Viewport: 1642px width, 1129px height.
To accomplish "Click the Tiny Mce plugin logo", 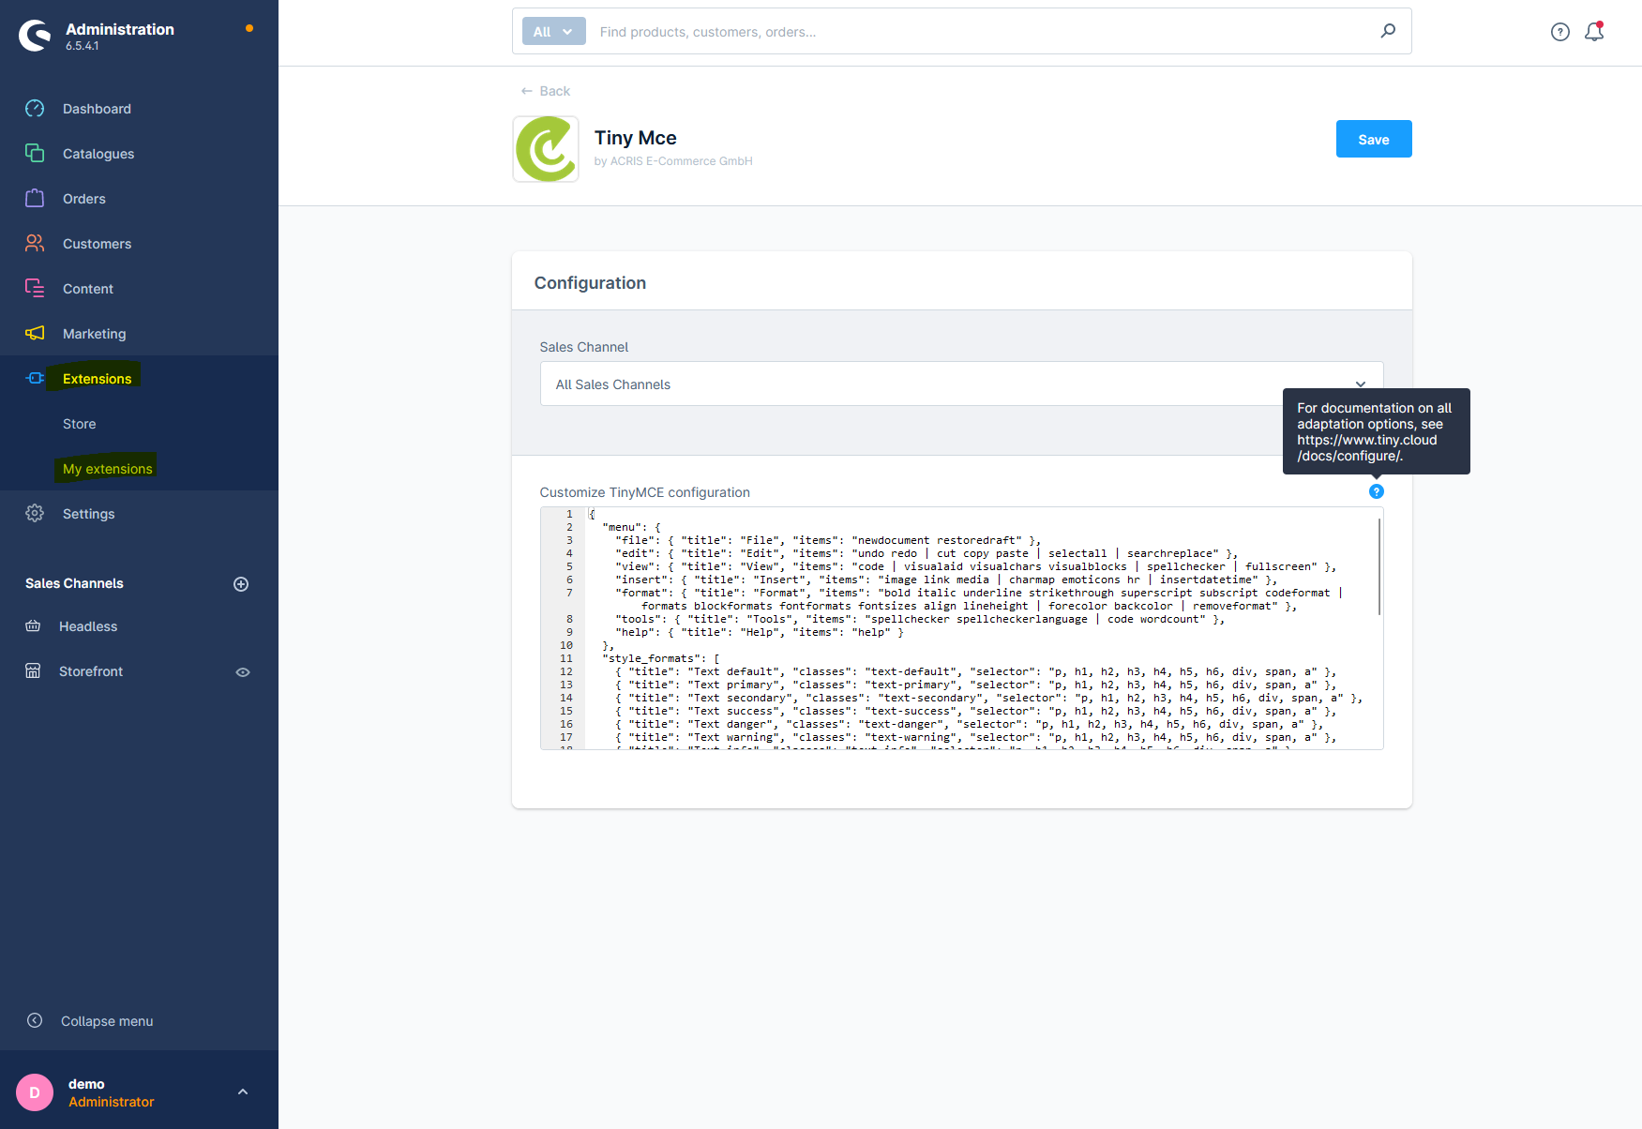I will point(546,149).
